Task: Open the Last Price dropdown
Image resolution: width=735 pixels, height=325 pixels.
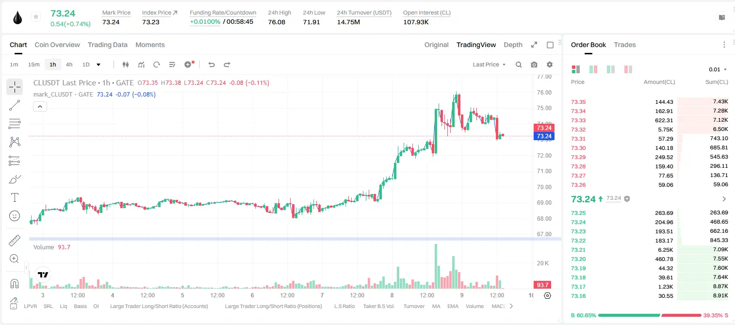Action: pyautogui.click(x=489, y=65)
